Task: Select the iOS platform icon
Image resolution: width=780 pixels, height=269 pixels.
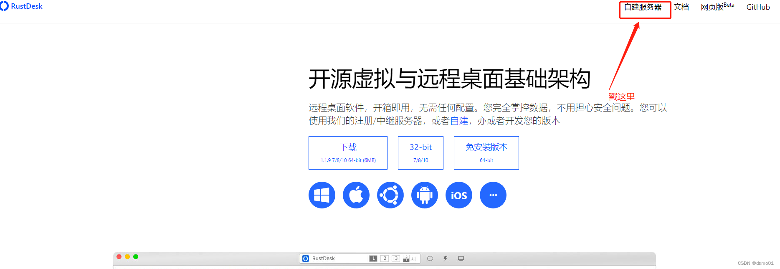Action: (459, 195)
